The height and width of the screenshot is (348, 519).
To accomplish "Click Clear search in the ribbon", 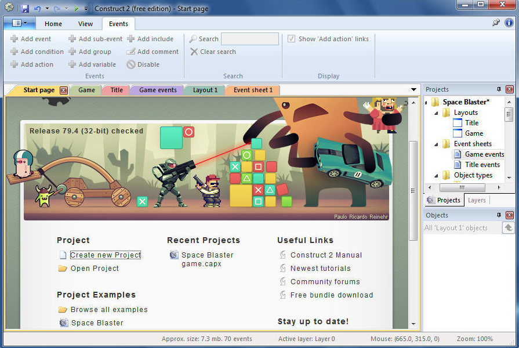I will [x=213, y=52].
